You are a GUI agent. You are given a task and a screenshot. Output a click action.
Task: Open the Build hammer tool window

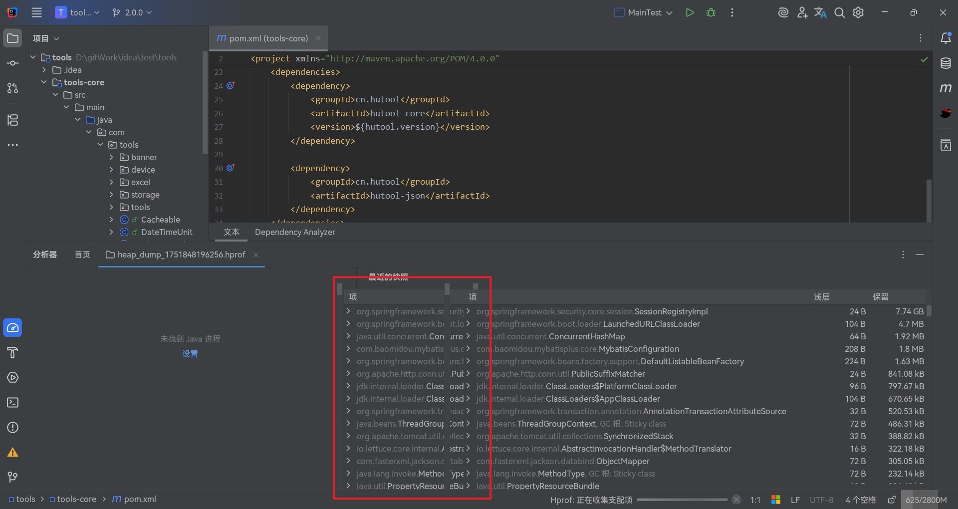click(x=13, y=353)
